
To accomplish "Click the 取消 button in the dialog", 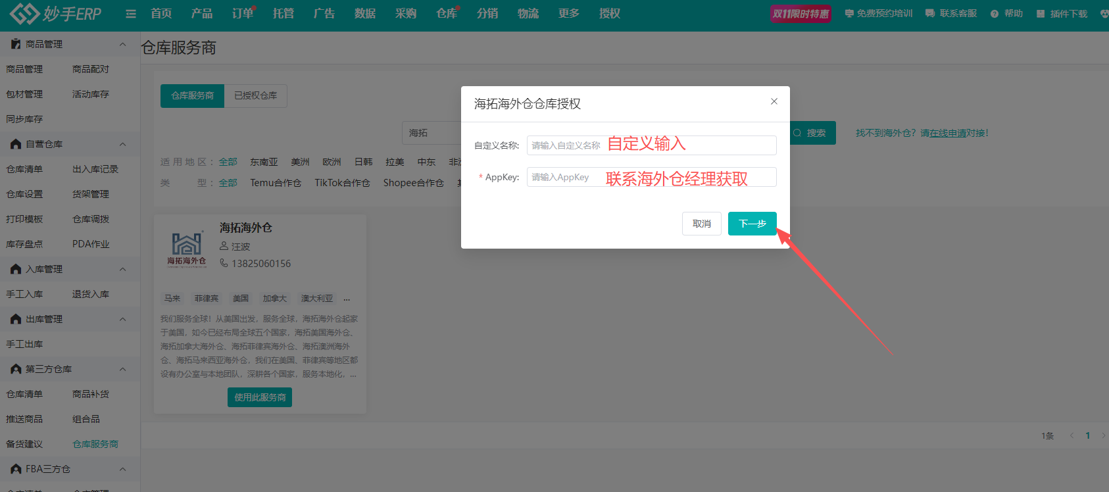I will pyautogui.click(x=702, y=224).
